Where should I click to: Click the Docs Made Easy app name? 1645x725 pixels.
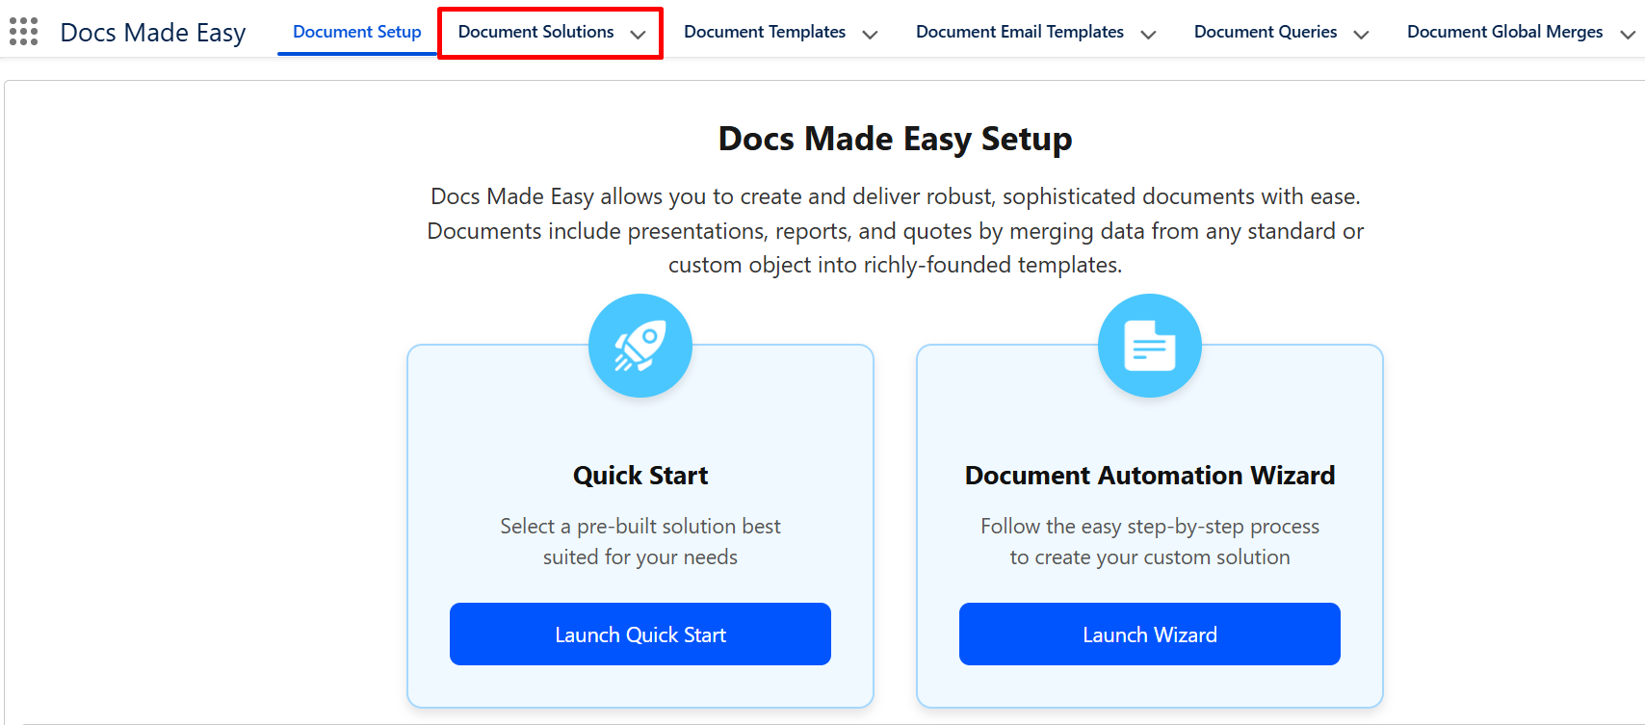[153, 33]
